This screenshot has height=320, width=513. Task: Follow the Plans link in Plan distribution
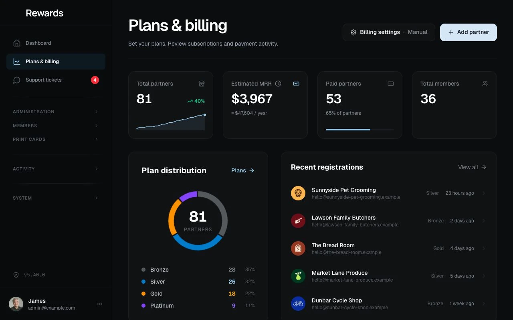pyautogui.click(x=243, y=170)
